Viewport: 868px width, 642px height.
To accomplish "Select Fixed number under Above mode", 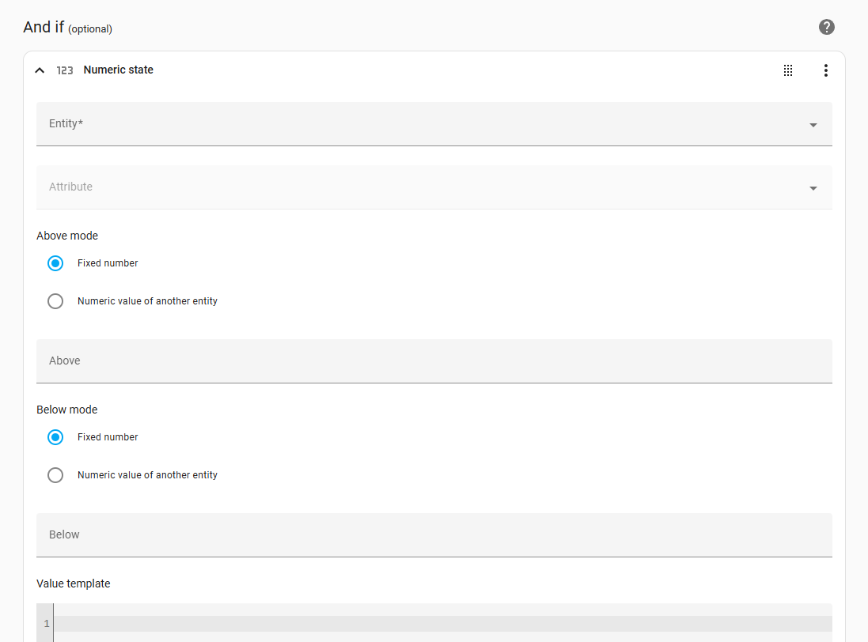I will point(55,263).
